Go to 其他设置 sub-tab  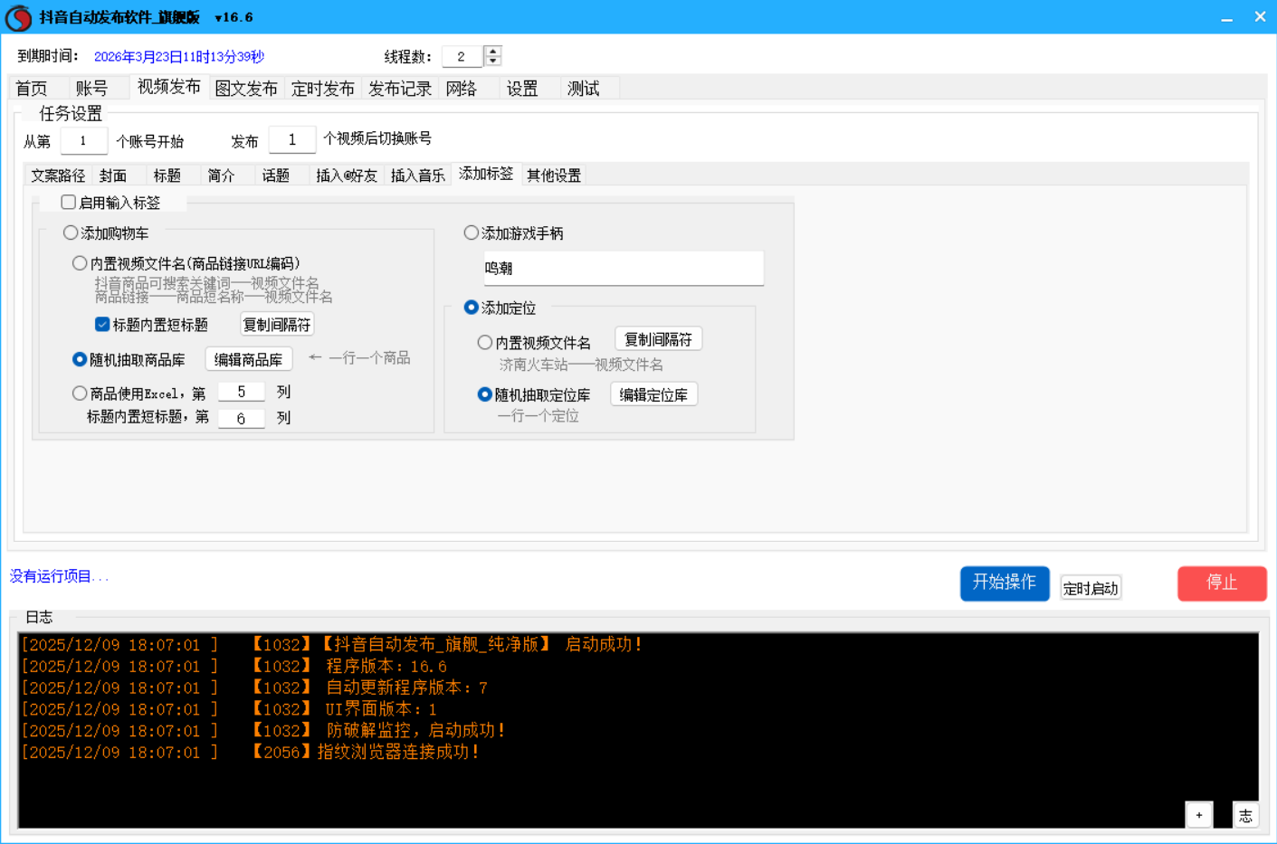[554, 175]
